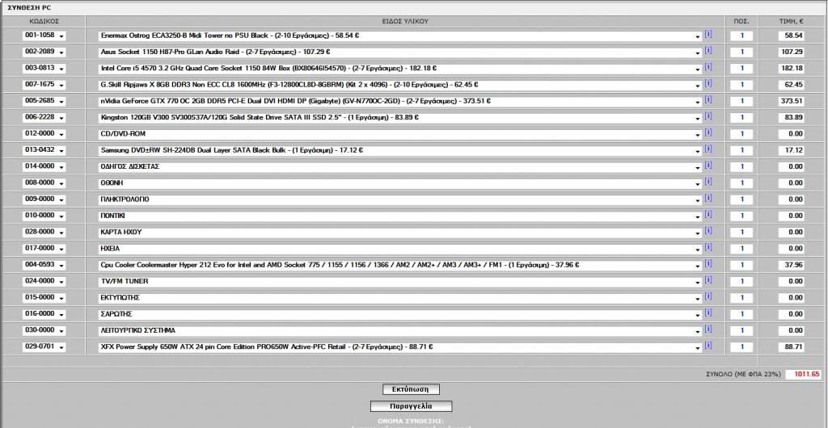Image resolution: width=828 pixels, height=428 pixels.
Task: Click quantity field for GeForce GTX 770
Action: pos(741,101)
